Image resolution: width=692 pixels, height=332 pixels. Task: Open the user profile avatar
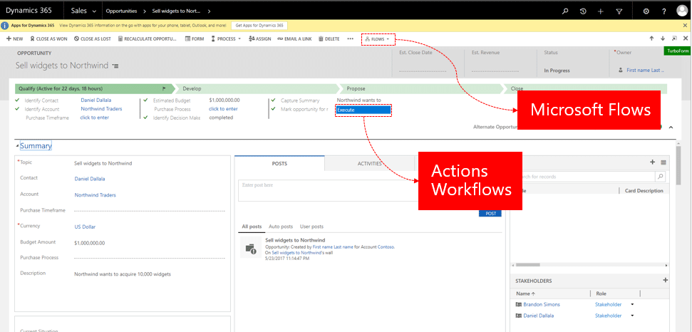[x=682, y=11]
